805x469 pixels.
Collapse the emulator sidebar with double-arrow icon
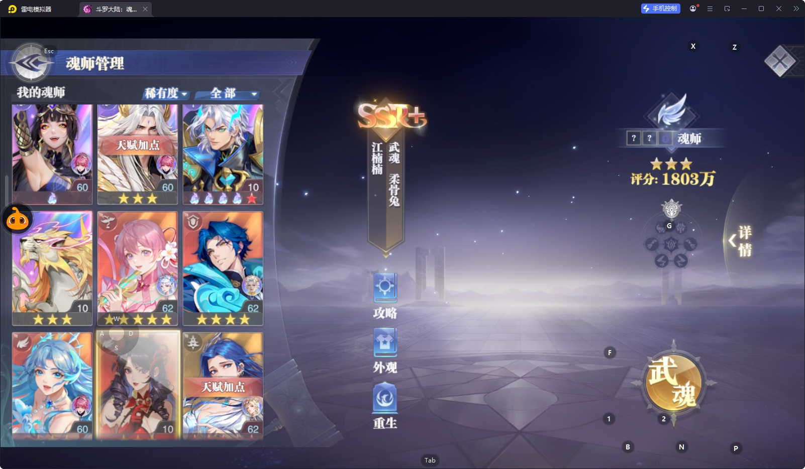(x=796, y=9)
